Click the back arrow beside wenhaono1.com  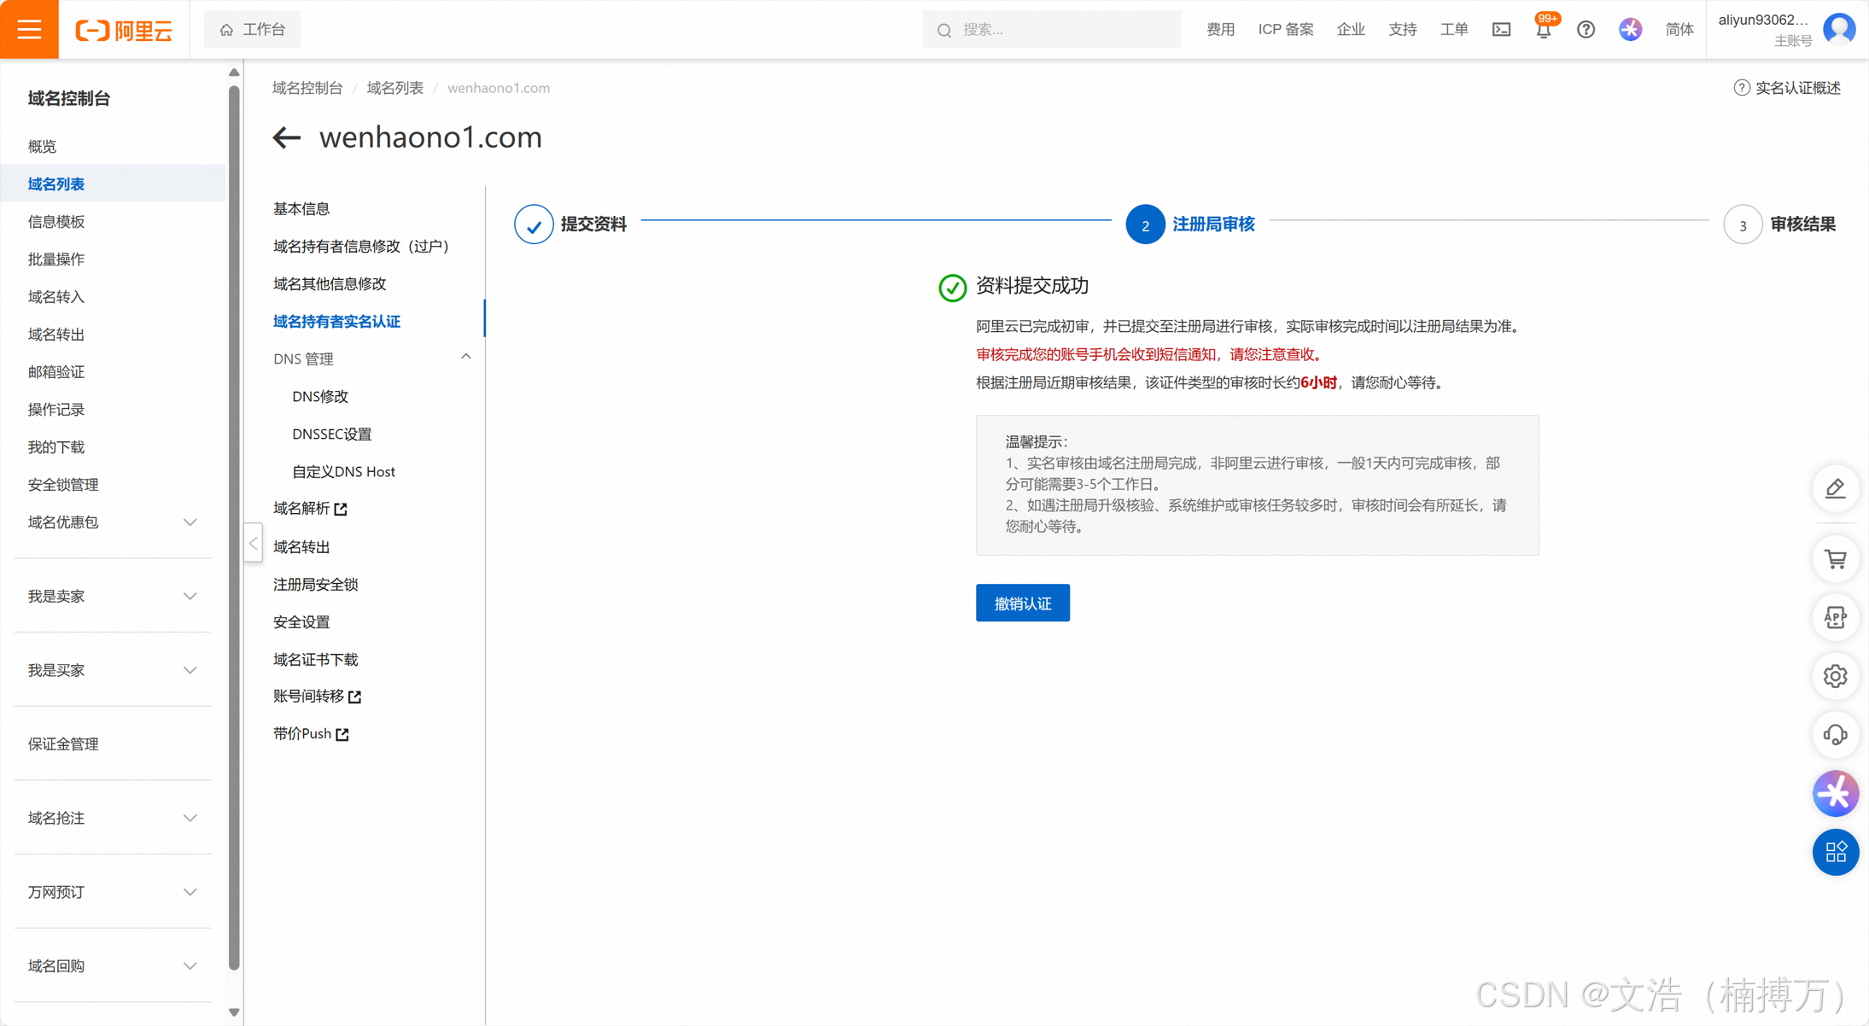[287, 137]
